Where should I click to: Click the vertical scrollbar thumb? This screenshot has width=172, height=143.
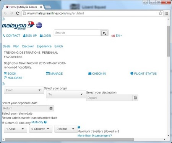[x=169, y=41]
